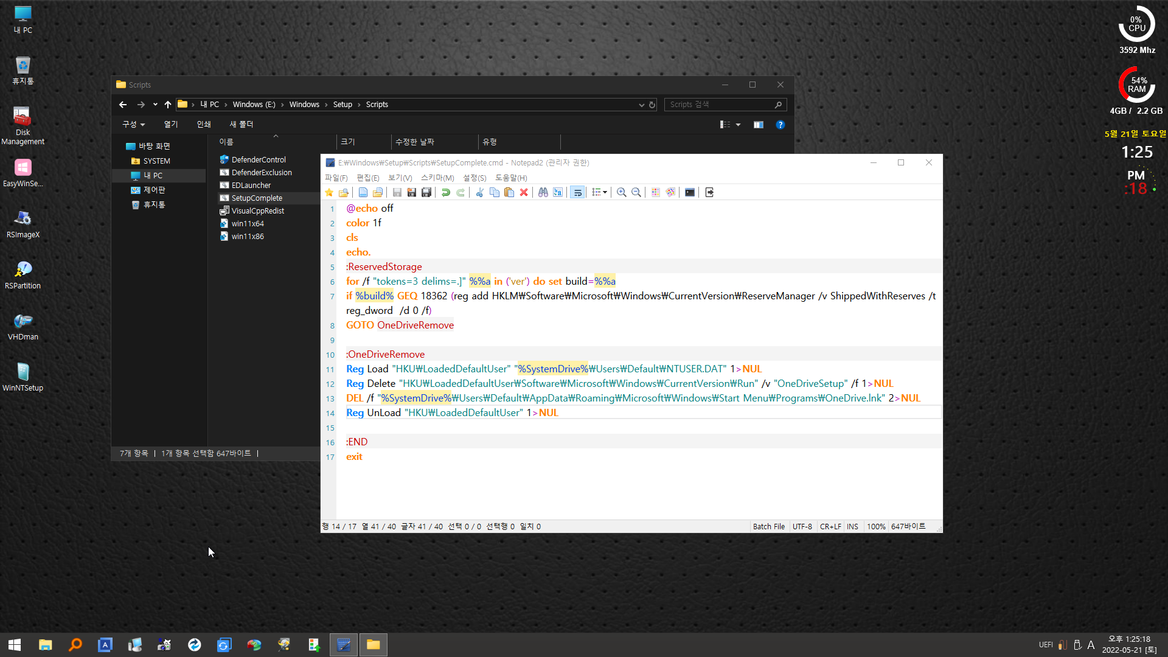Click the Windows Start button on taskbar
The width and height of the screenshot is (1168, 657).
15,645
